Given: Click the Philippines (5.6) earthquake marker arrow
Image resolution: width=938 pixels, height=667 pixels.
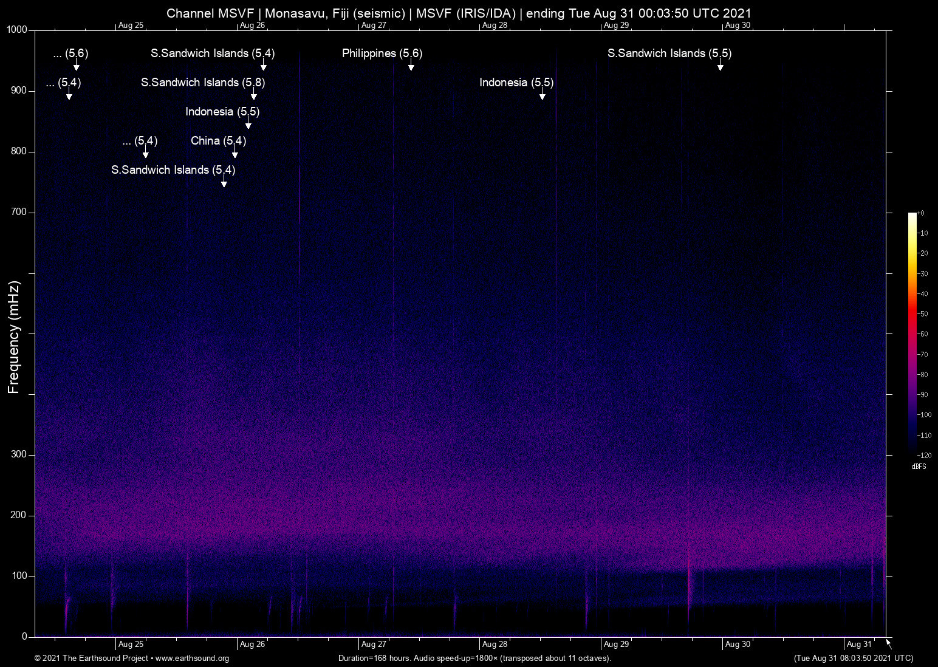Looking at the screenshot, I should coord(411,65).
